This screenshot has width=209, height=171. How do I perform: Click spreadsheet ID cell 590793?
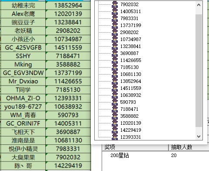(x=68, y=115)
